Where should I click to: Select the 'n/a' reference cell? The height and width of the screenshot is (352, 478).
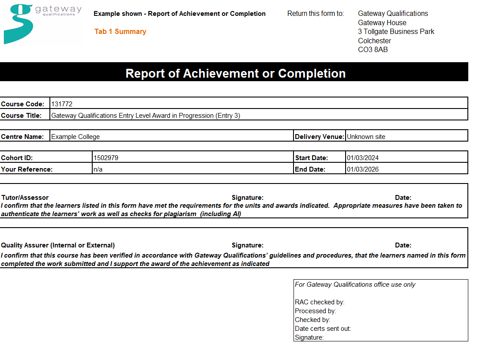(193, 168)
